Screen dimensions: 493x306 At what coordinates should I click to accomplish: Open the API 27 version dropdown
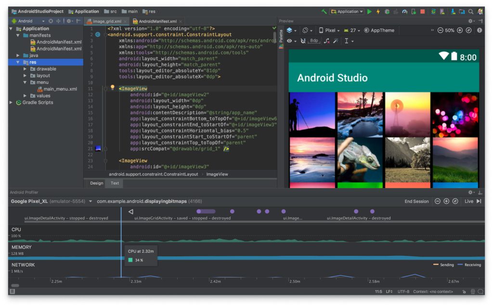click(352, 30)
